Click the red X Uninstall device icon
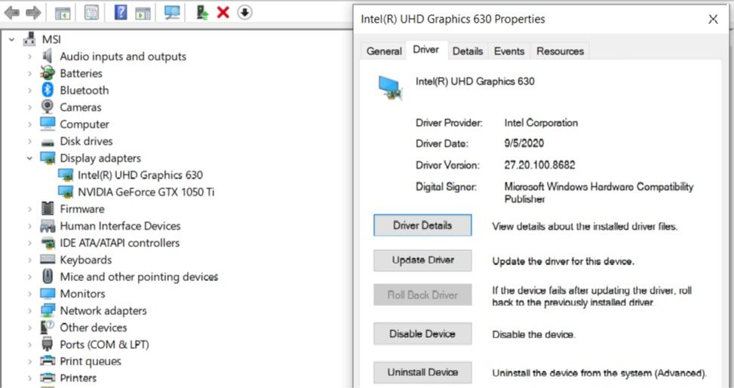734x388 pixels. click(x=223, y=12)
